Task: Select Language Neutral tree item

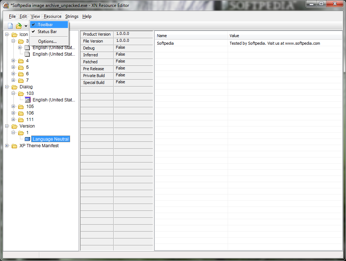Action: (50, 139)
